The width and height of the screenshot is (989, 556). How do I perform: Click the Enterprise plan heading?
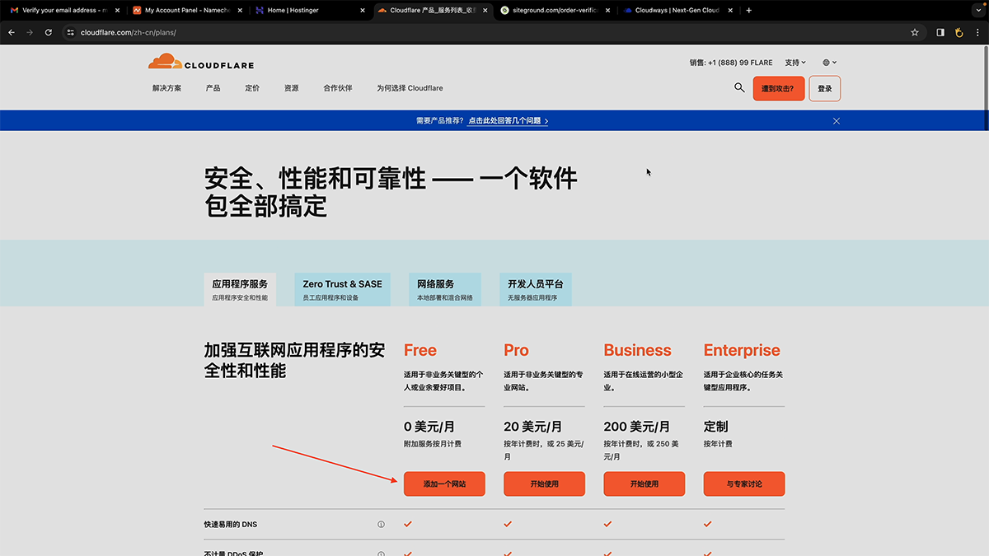[742, 350]
